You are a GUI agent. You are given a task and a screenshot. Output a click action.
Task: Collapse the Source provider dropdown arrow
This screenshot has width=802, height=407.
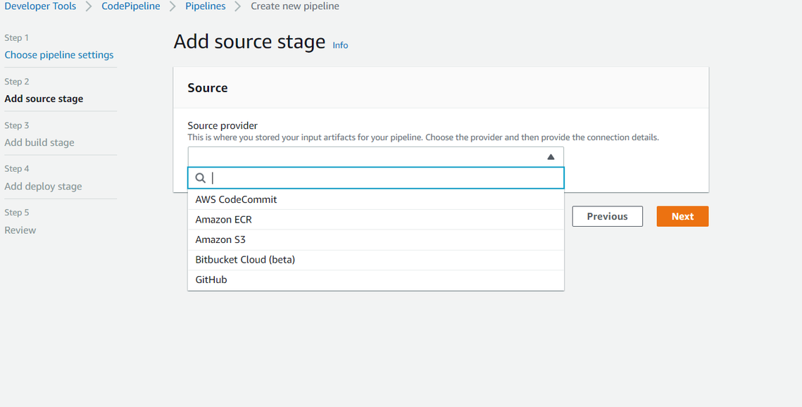coord(551,157)
